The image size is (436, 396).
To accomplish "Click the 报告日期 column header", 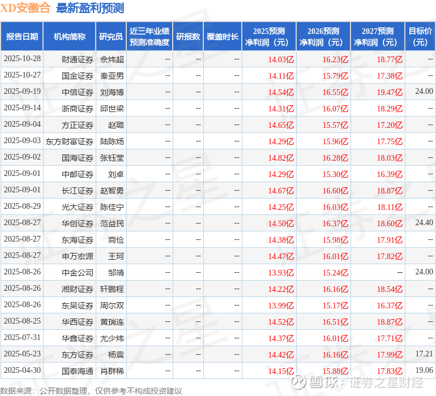I will pos(22,36).
